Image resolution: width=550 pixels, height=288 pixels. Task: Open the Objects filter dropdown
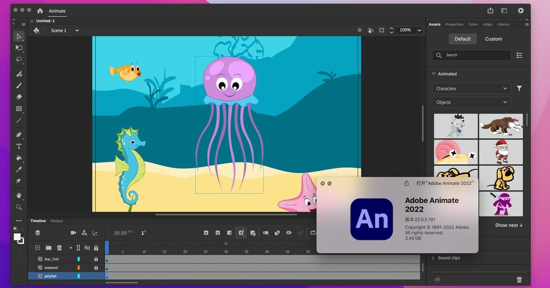coord(471,102)
